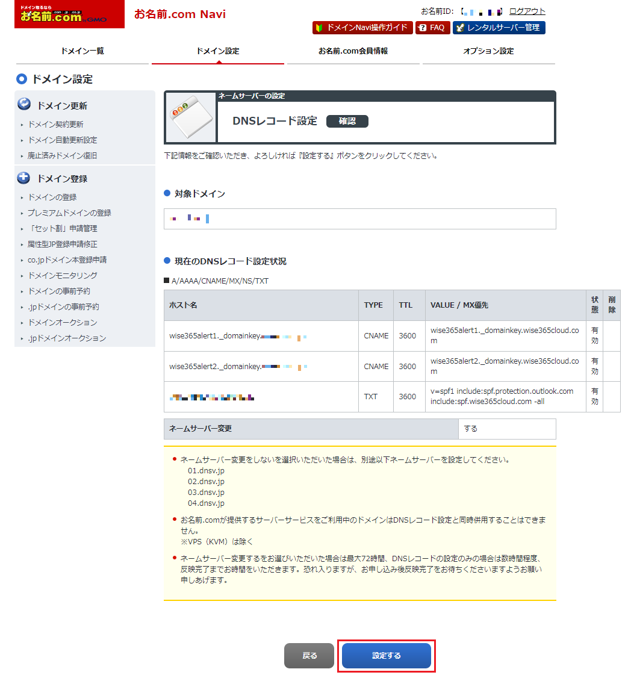Open the ドメインNavi操作ガイド button

[x=362, y=28]
